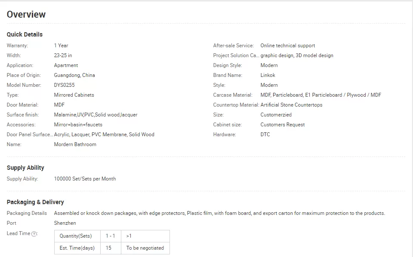Screen dimensions: 413x257
Task: Click '100000 Set/Sets per Month' value
Action: coord(85,179)
